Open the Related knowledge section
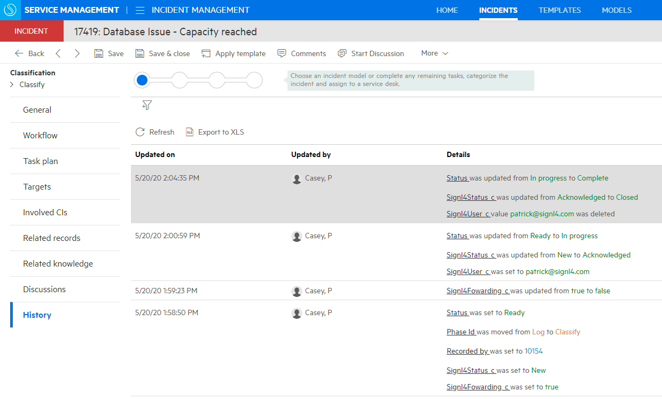Screen dimensions: 662x399 [65, 264]
